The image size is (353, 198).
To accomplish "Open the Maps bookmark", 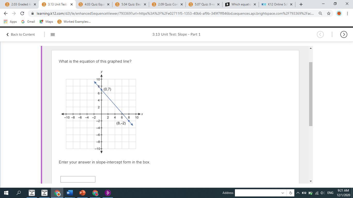I will tap(46, 22).
